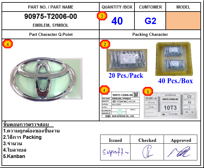Click marker 4 on the part label

(x=104, y=90)
